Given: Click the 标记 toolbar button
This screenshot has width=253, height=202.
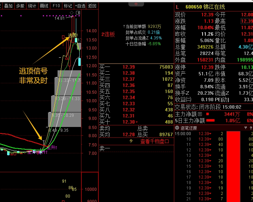Looking at the screenshot, I should 68,6.
